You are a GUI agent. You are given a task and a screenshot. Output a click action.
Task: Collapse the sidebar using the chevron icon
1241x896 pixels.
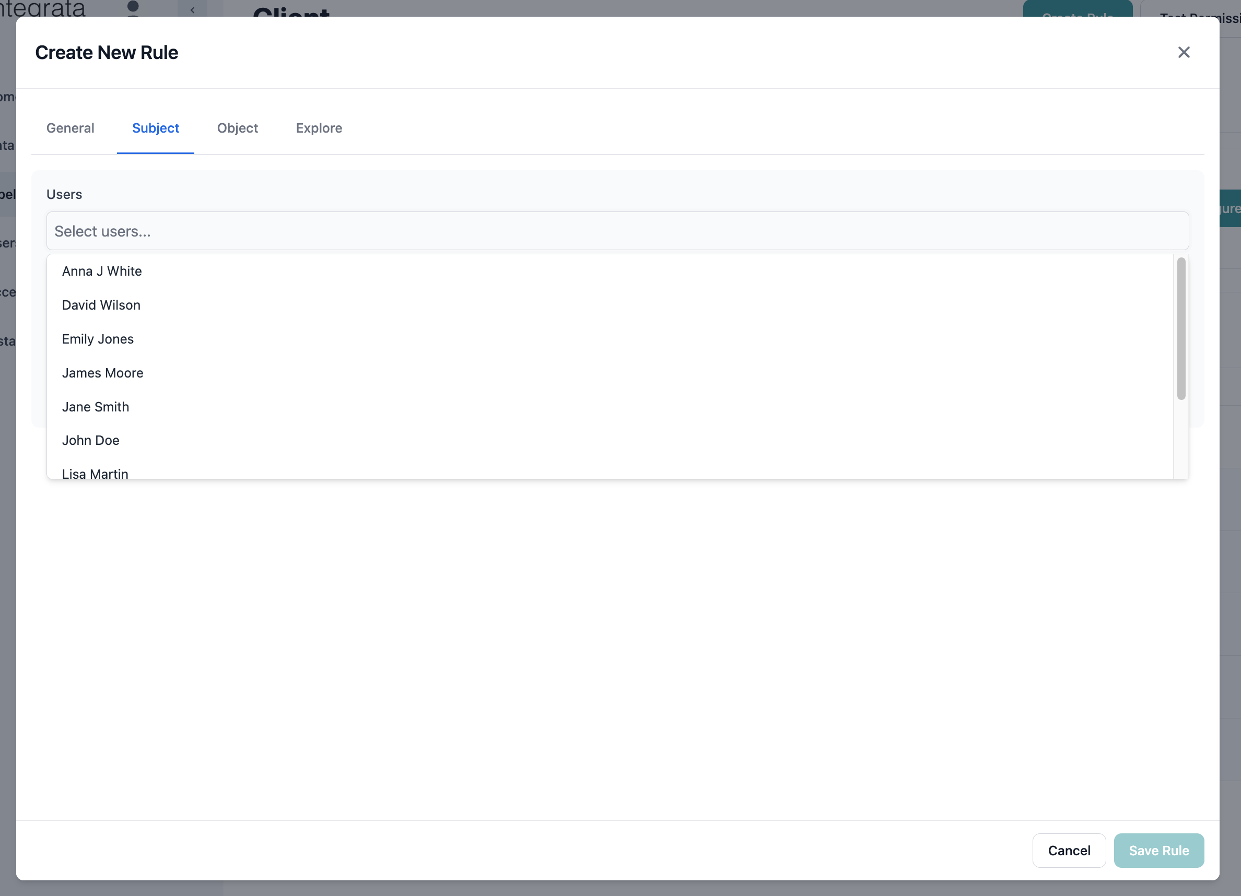pos(192,9)
